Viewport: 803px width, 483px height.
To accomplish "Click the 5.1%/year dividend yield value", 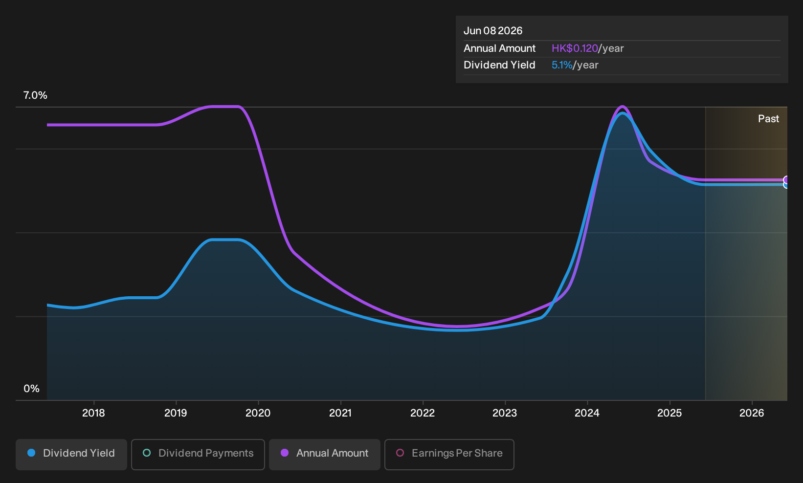I will click(x=575, y=65).
